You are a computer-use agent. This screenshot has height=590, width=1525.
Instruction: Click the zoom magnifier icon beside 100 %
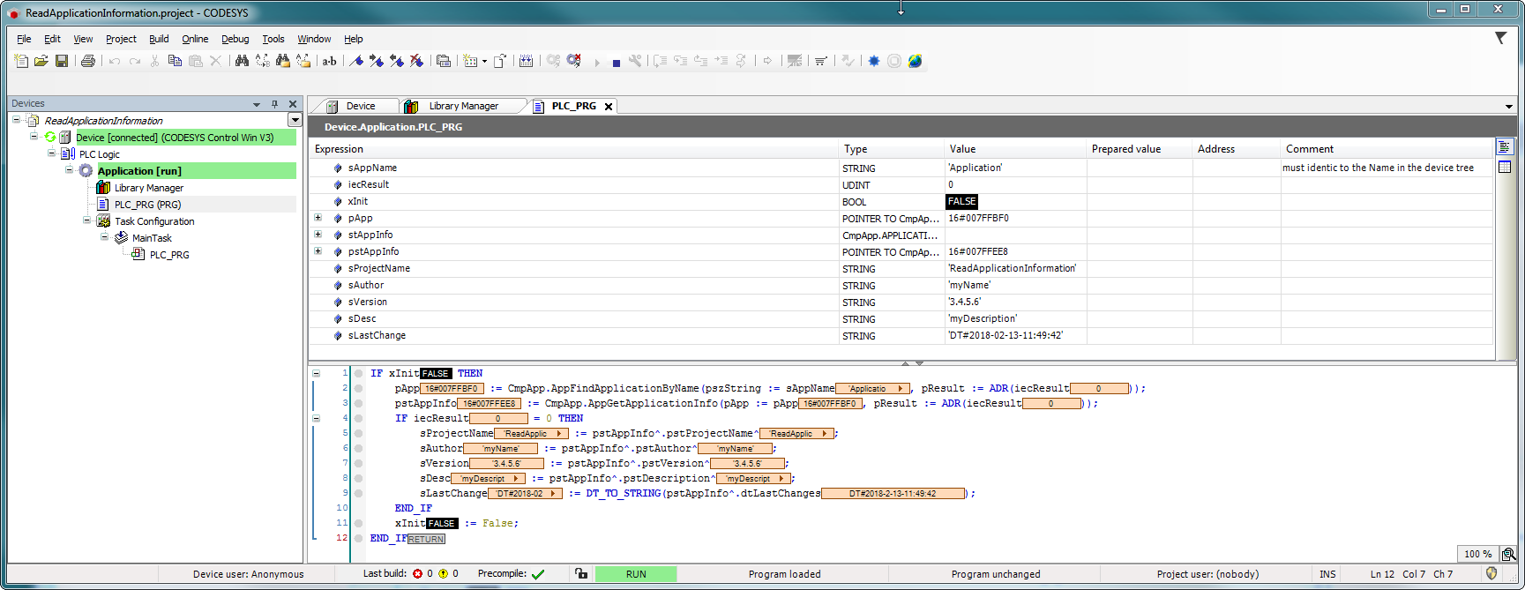click(1508, 554)
